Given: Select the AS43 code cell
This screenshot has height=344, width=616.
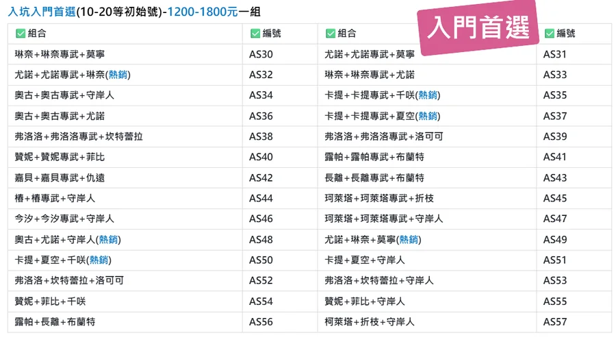Looking at the screenshot, I should point(555,177).
